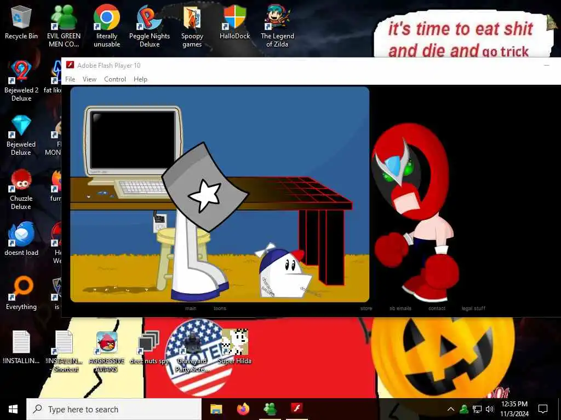This screenshot has width=561, height=420.
Task: Open the notification center icon
Action: point(543,409)
